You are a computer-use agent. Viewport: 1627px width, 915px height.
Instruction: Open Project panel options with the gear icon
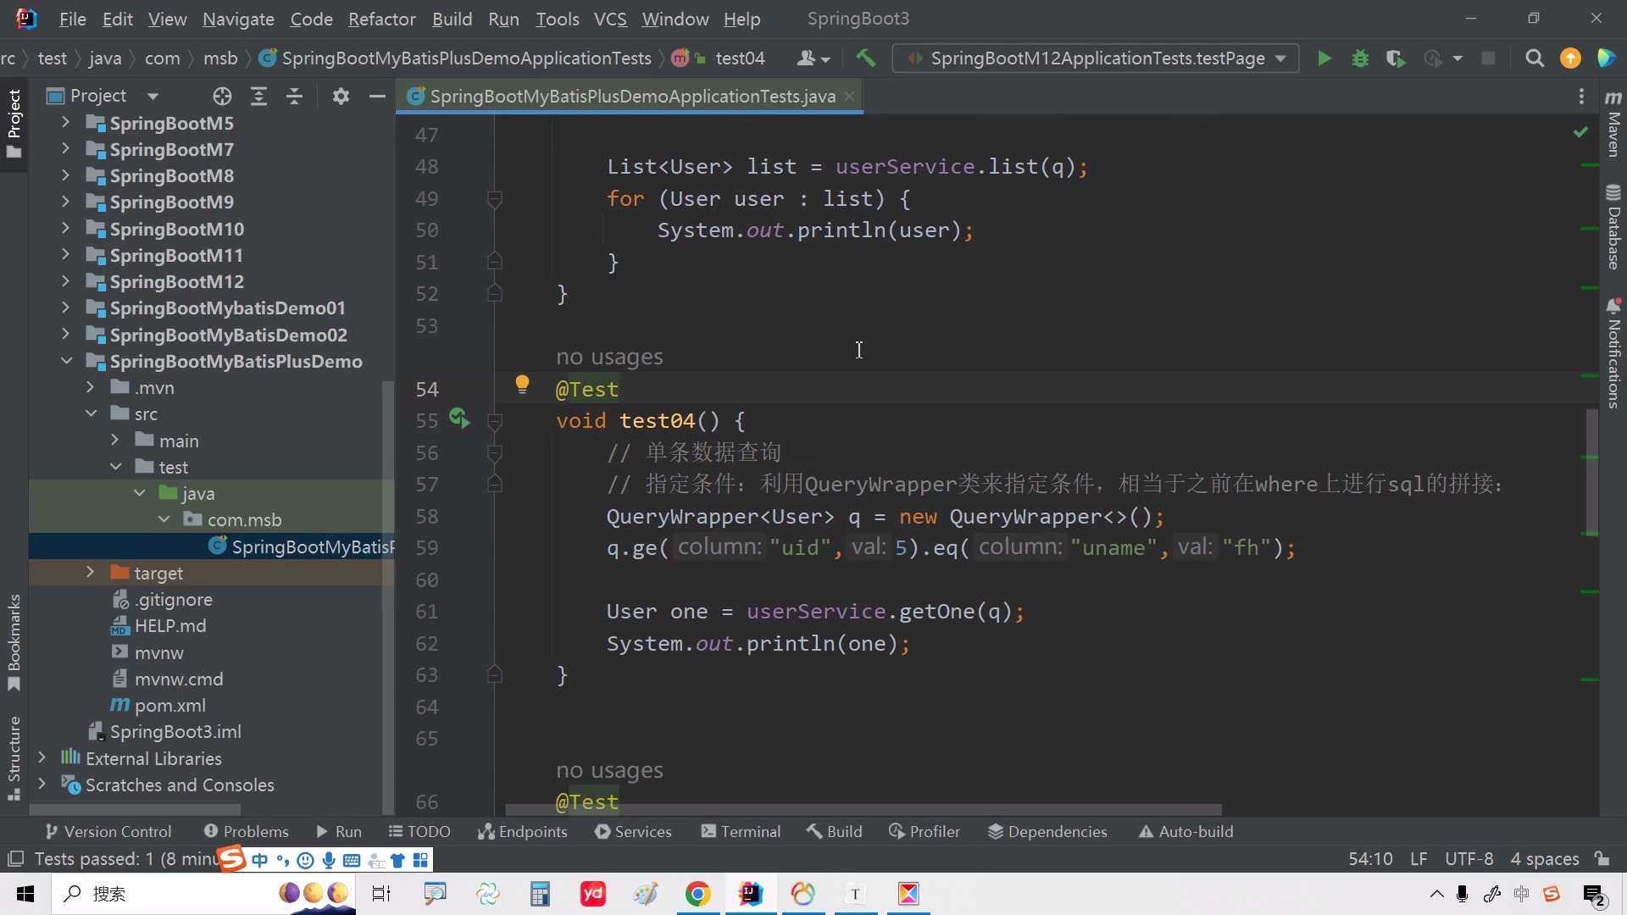pos(341,96)
